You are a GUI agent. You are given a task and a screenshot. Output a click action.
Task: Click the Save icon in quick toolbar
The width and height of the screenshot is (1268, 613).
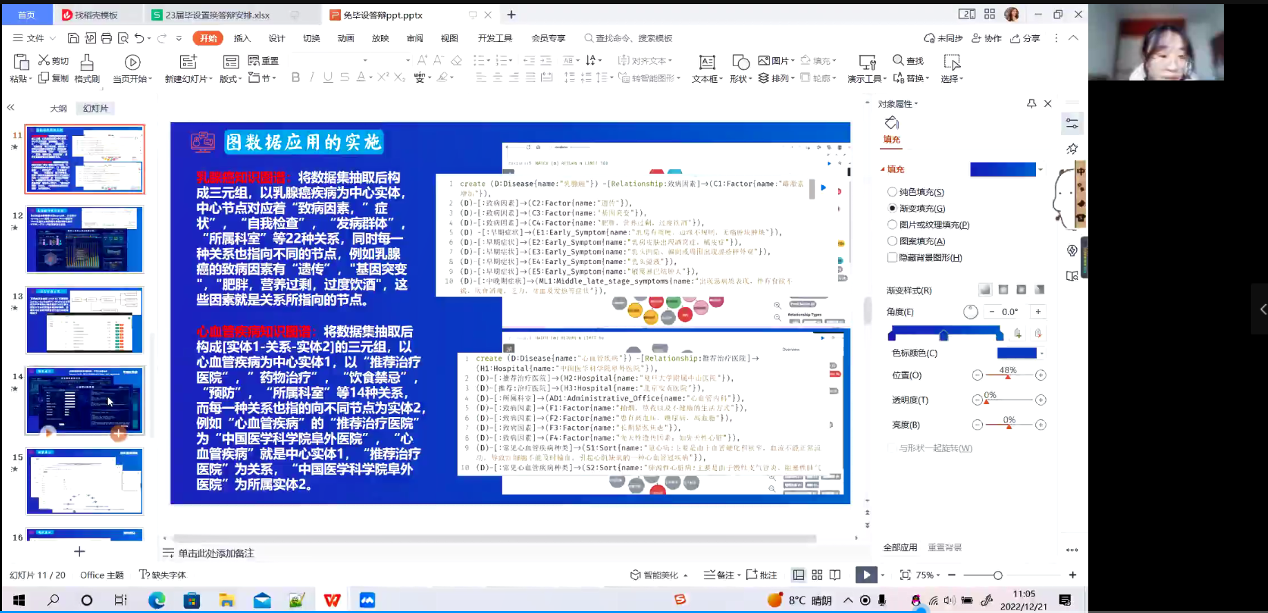point(73,39)
